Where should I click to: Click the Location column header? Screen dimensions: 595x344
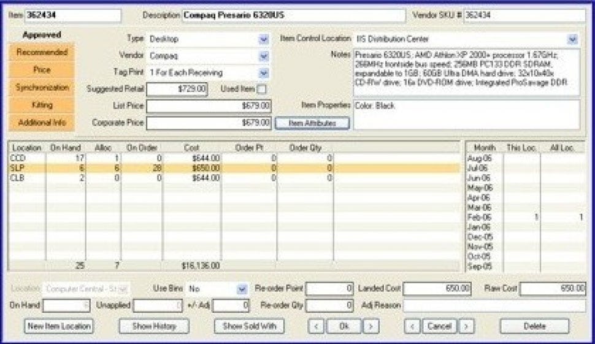[x=27, y=148]
